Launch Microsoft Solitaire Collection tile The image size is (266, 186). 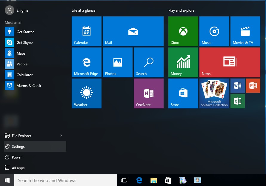214,93
